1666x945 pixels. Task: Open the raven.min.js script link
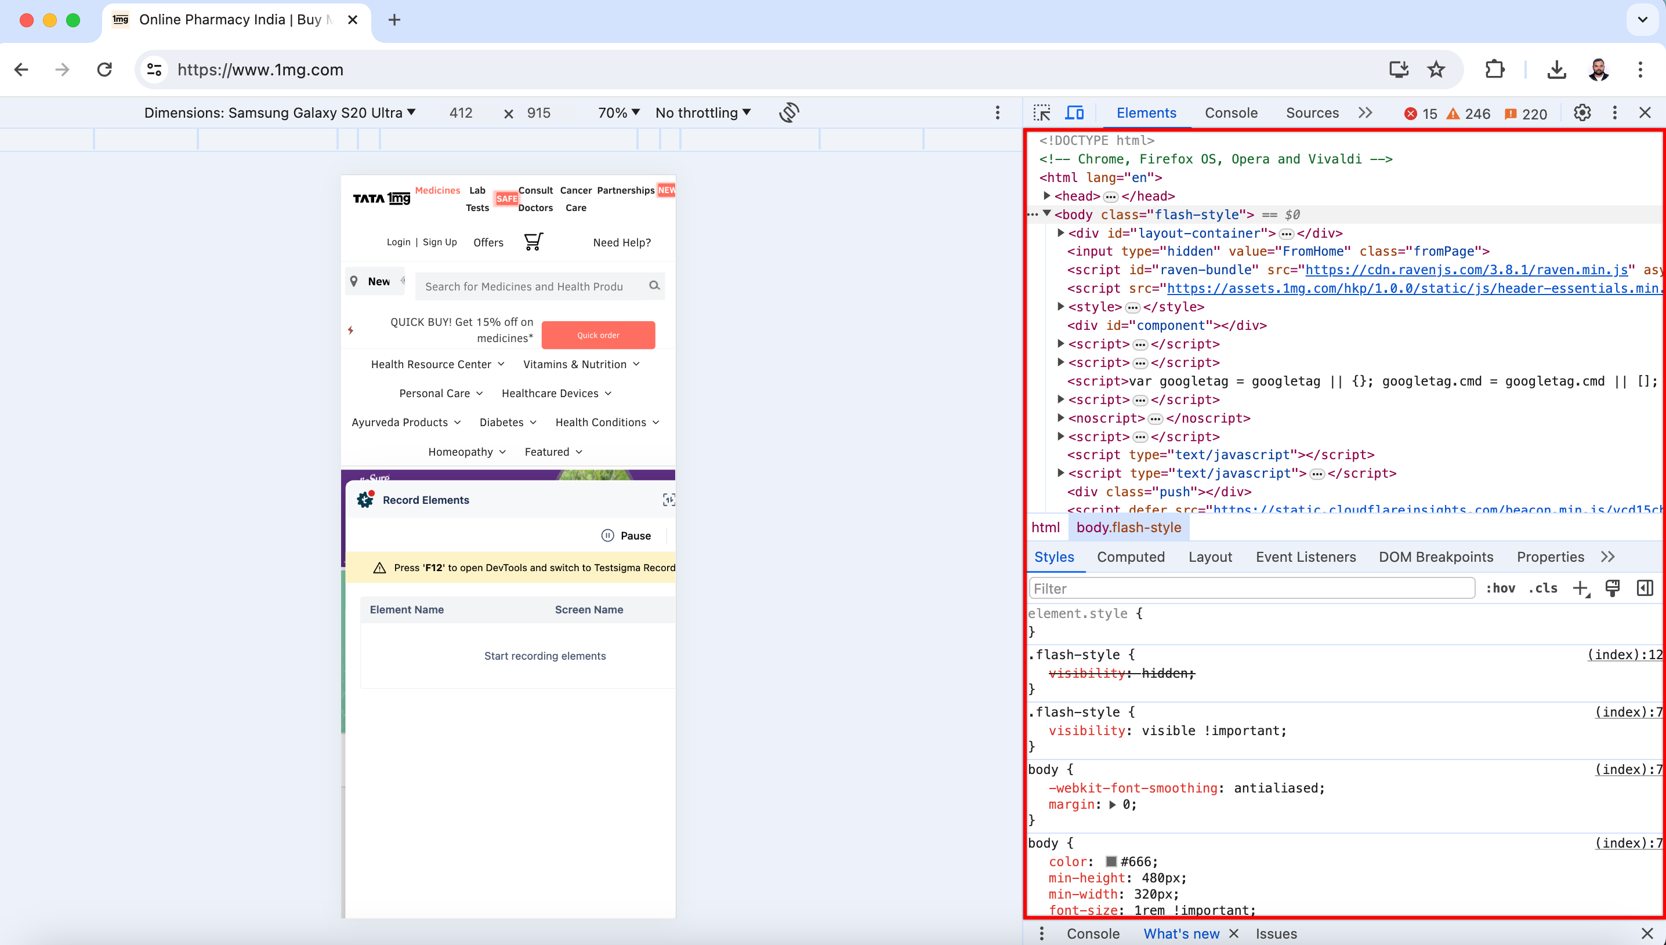1466,270
